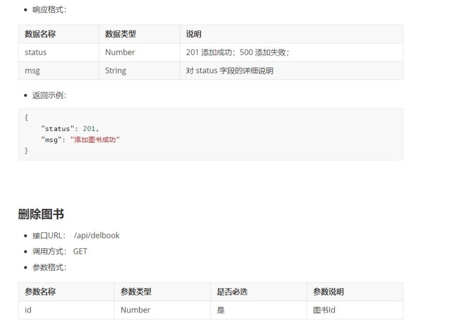Click the 调用方式 label
466x326 pixels.
point(49,251)
